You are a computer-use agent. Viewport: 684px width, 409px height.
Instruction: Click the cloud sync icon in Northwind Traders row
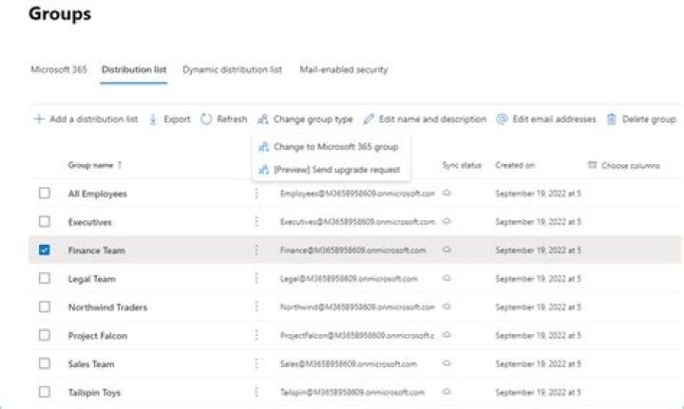tap(446, 307)
